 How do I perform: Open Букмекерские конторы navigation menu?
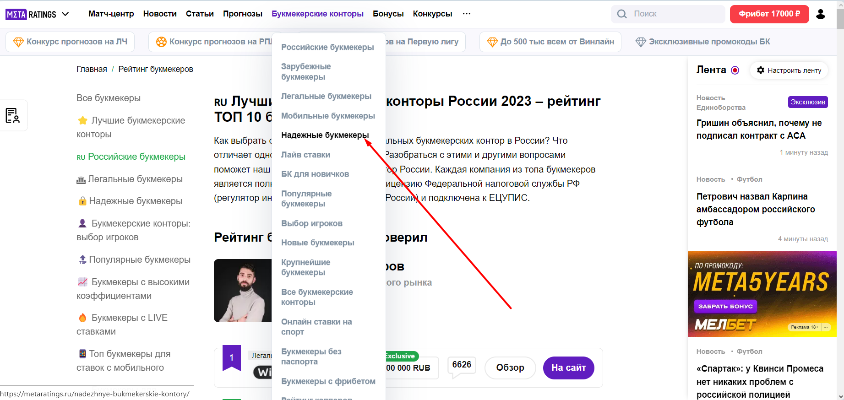[x=317, y=14]
